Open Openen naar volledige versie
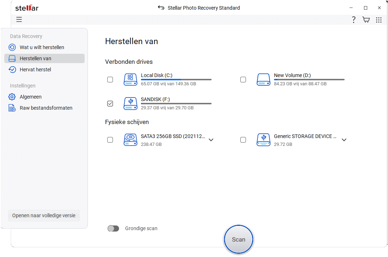388x257 pixels. (43, 215)
